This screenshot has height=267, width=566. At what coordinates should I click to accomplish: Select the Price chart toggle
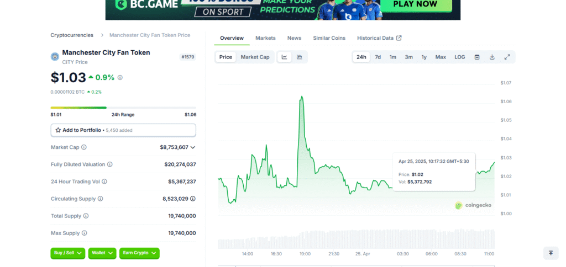(226, 57)
